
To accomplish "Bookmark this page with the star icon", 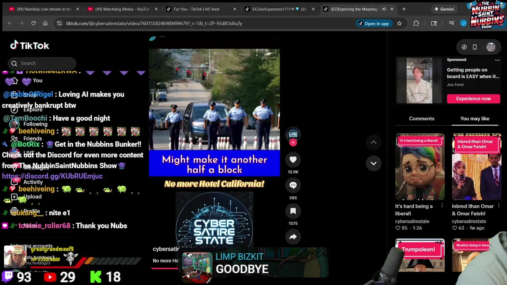I will (x=399, y=23).
